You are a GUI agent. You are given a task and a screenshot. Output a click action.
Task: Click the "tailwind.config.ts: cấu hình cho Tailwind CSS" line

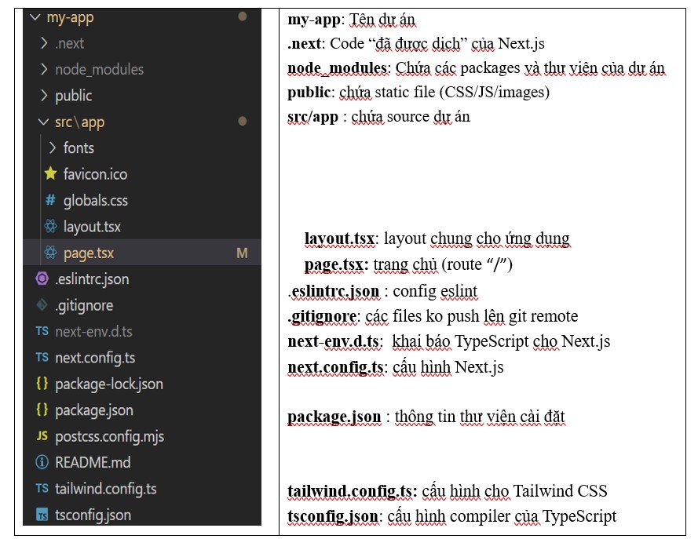click(448, 491)
